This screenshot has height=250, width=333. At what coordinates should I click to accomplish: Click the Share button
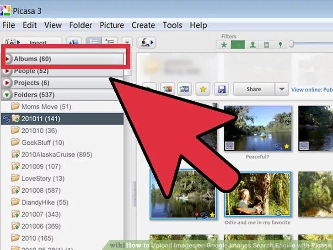[254, 89]
